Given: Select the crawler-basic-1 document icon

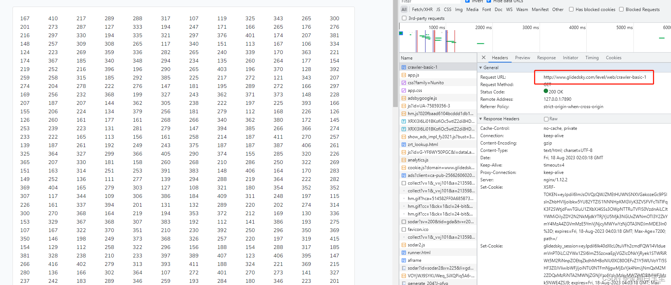Looking at the screenshot, I should pyautogui.click(x=404, y=67).
